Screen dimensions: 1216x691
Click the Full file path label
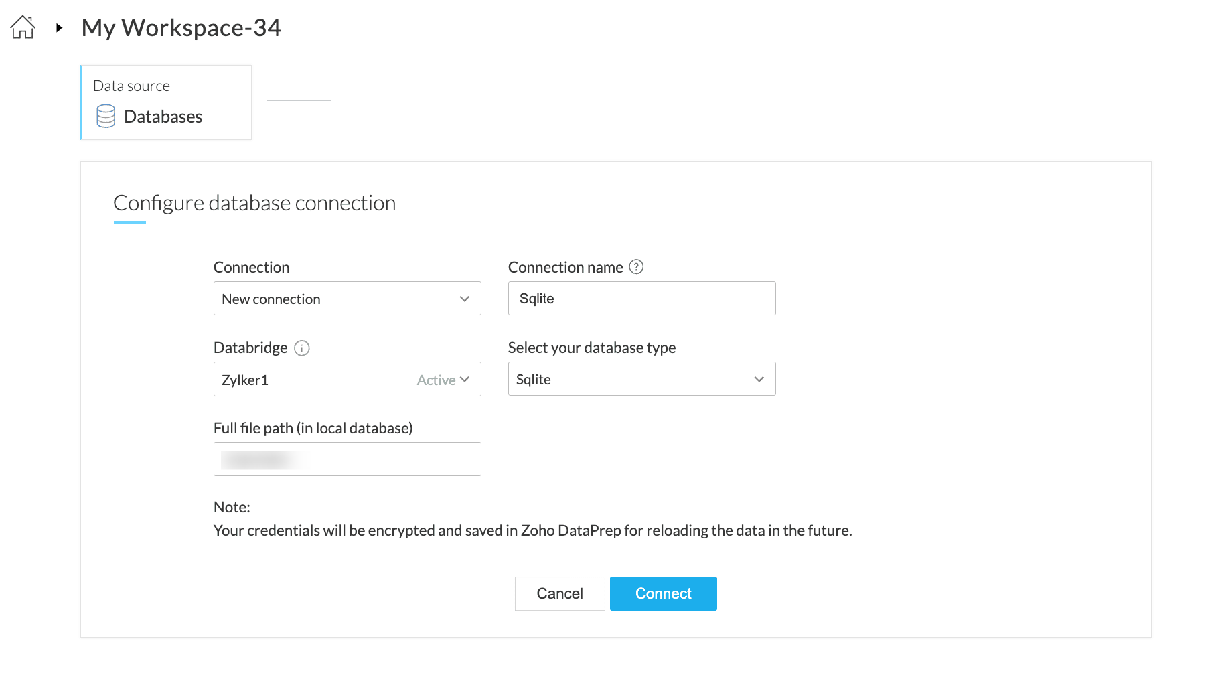(313, 428)
